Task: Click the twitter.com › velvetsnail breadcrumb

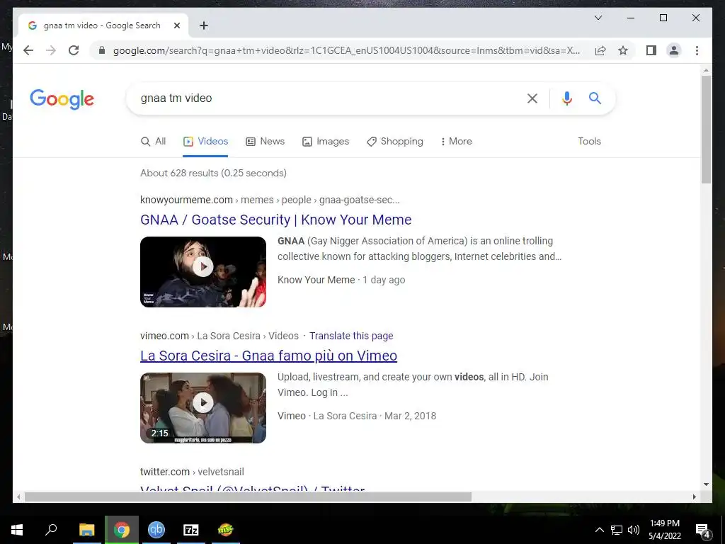Action: pyautogui.click(x=192, y=472)
